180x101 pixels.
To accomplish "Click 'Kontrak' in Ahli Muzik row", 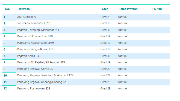I will [x=123, y=17].
